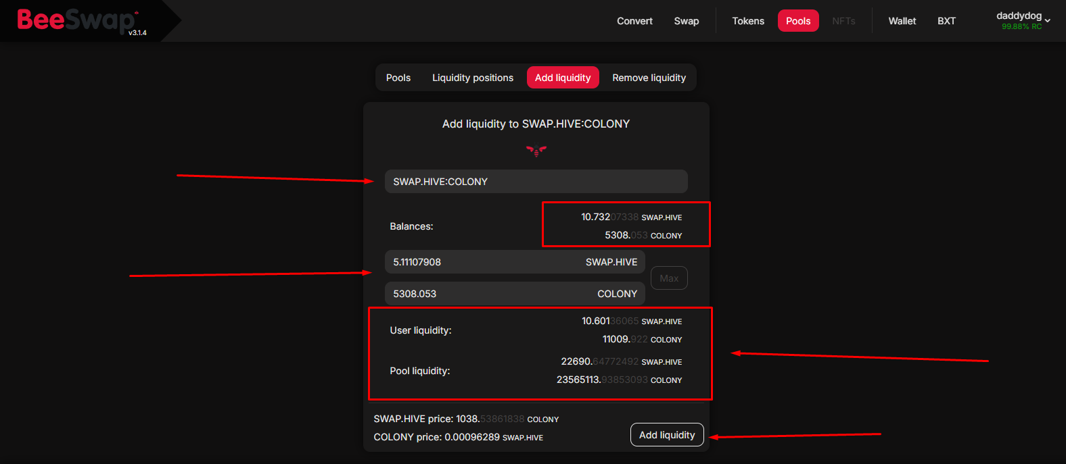This screenshot has width=1066, height=464.
Task: Switch to Remove liquidity tab
Action: 649,78
